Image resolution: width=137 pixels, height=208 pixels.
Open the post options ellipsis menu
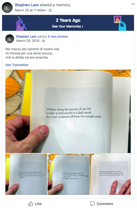tap(133, 4)
